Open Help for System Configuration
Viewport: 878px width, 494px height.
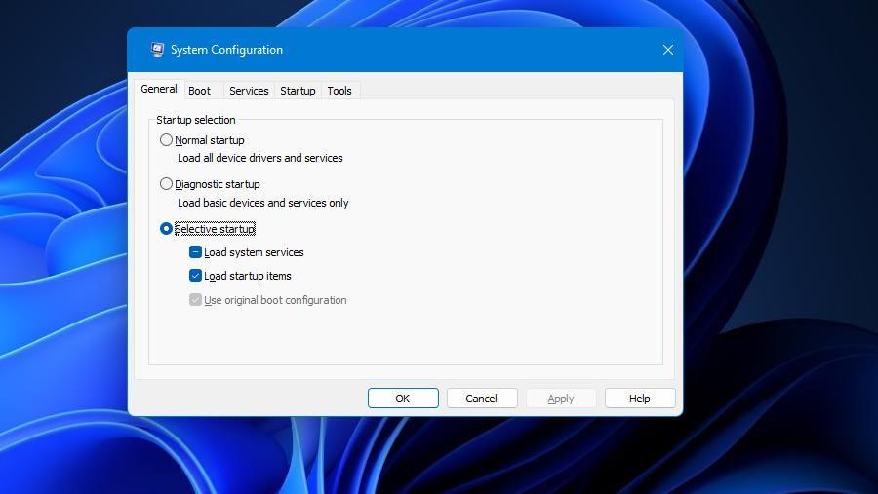[640, 399]
